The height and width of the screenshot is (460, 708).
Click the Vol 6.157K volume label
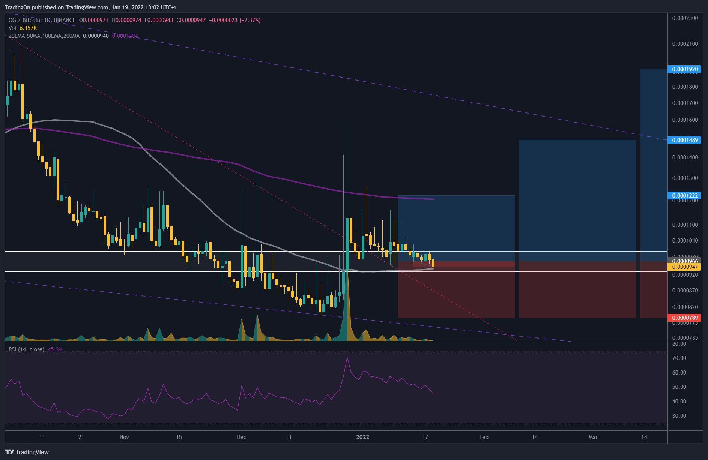coord(23,28)
